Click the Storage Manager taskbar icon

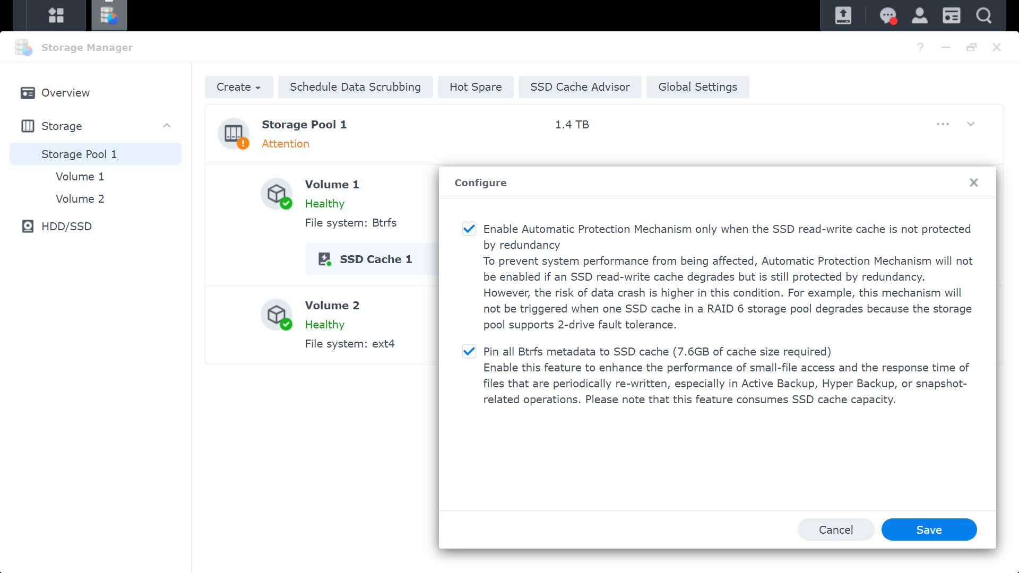click(x=109, y=15)
